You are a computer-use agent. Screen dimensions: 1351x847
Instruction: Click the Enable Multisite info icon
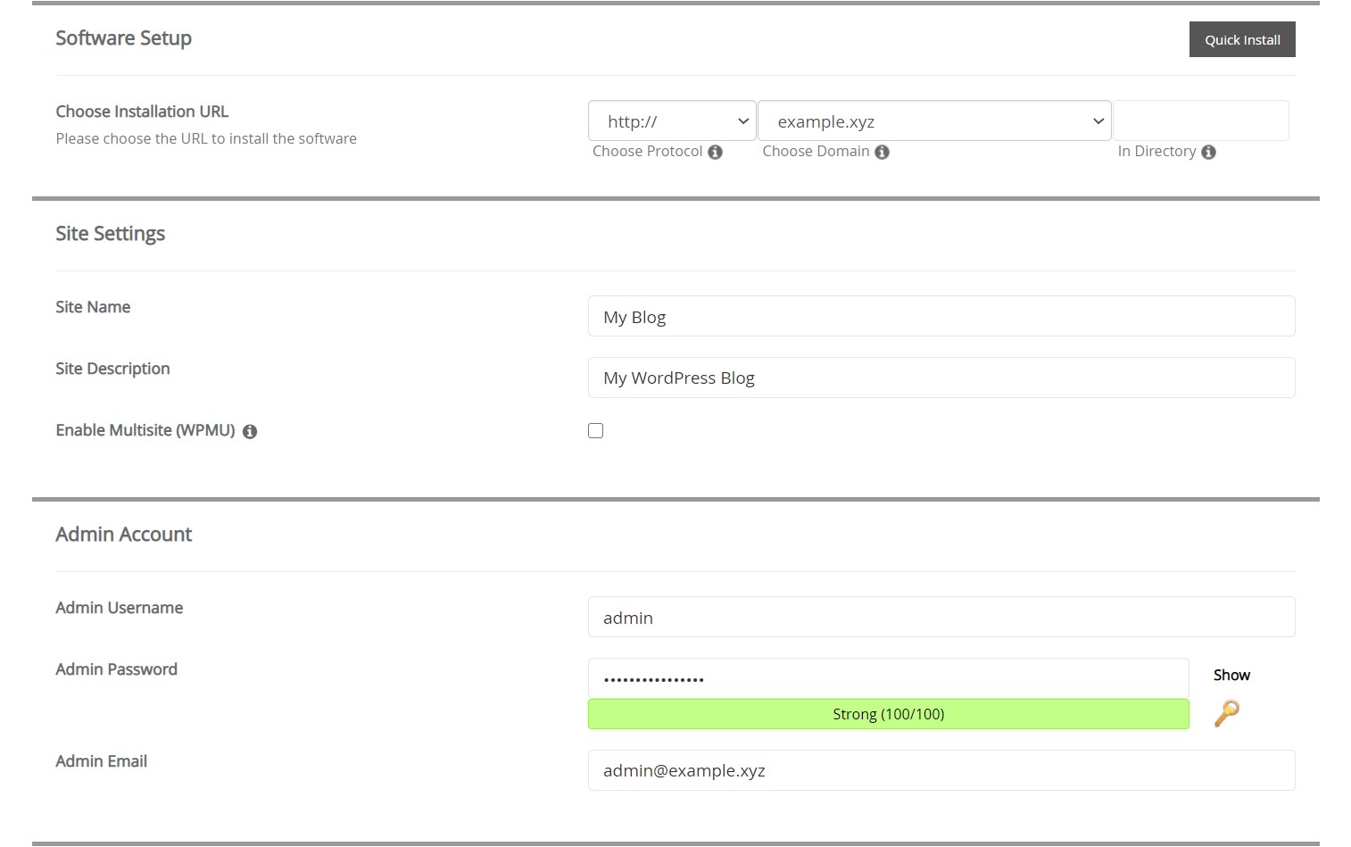(x=250, y=432)
